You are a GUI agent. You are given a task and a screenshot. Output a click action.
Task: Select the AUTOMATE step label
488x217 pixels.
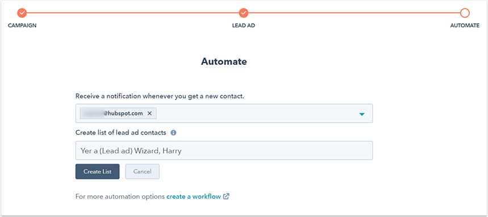pos(465,26)
